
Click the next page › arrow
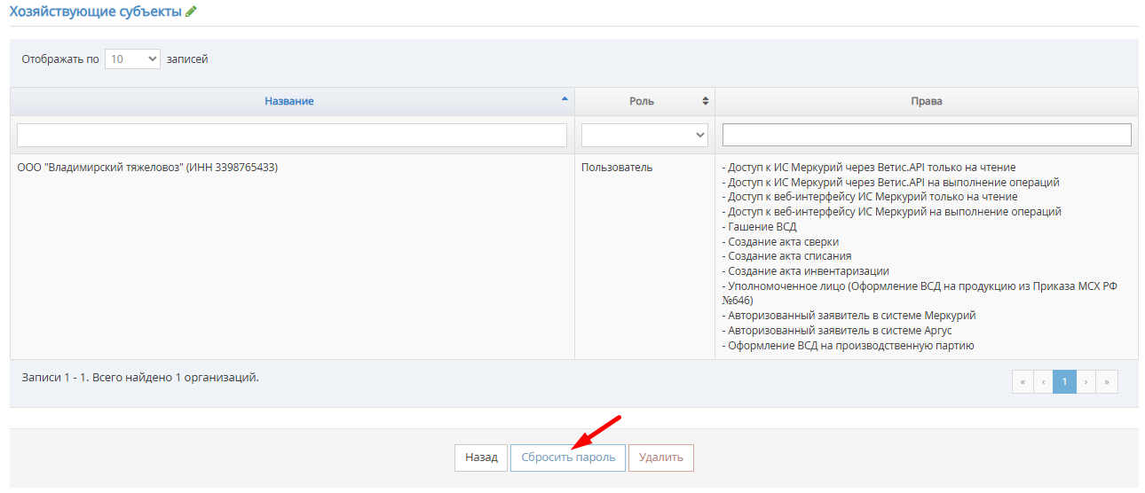click(x=1086, y=381)
